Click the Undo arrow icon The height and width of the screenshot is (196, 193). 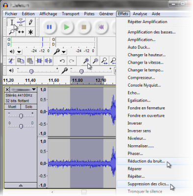(x=62, y=61)
